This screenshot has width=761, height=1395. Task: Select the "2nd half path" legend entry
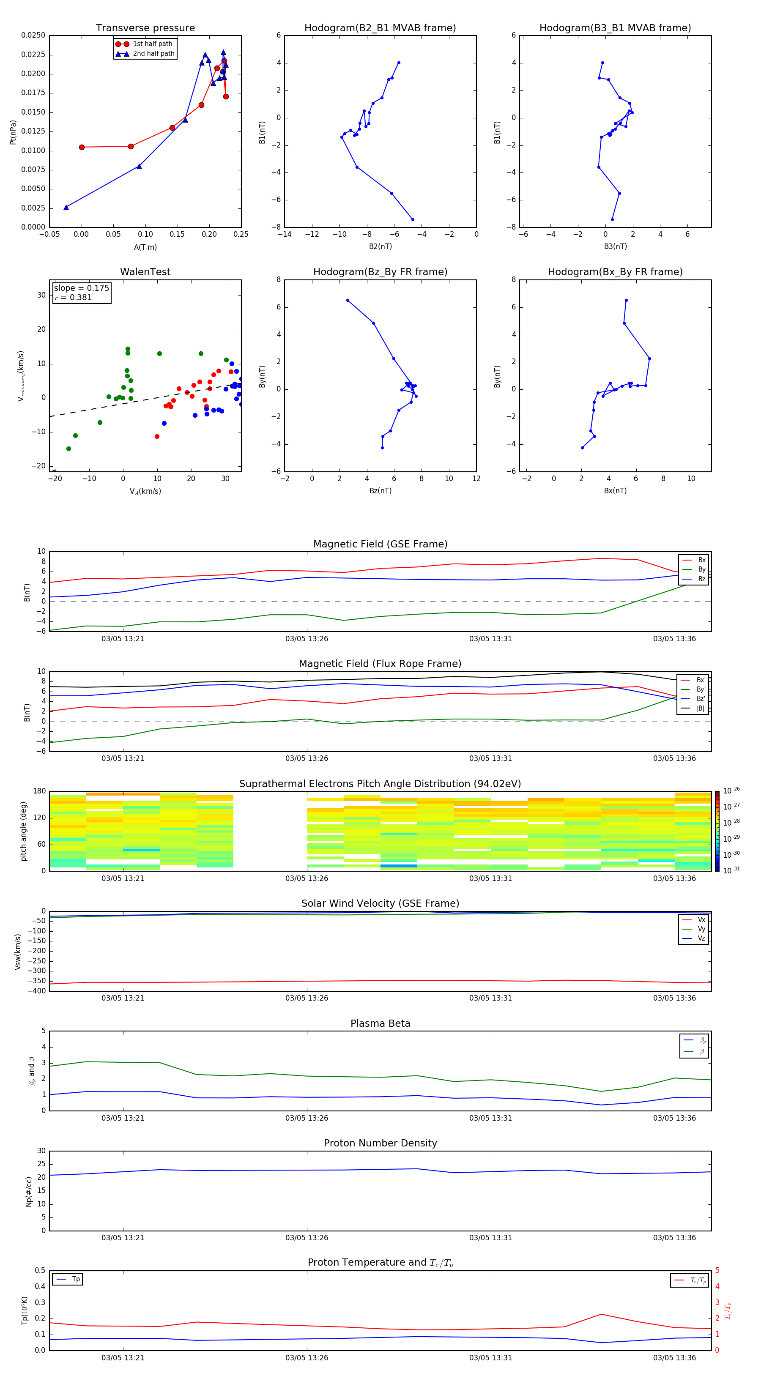click(x=145, y=54)
